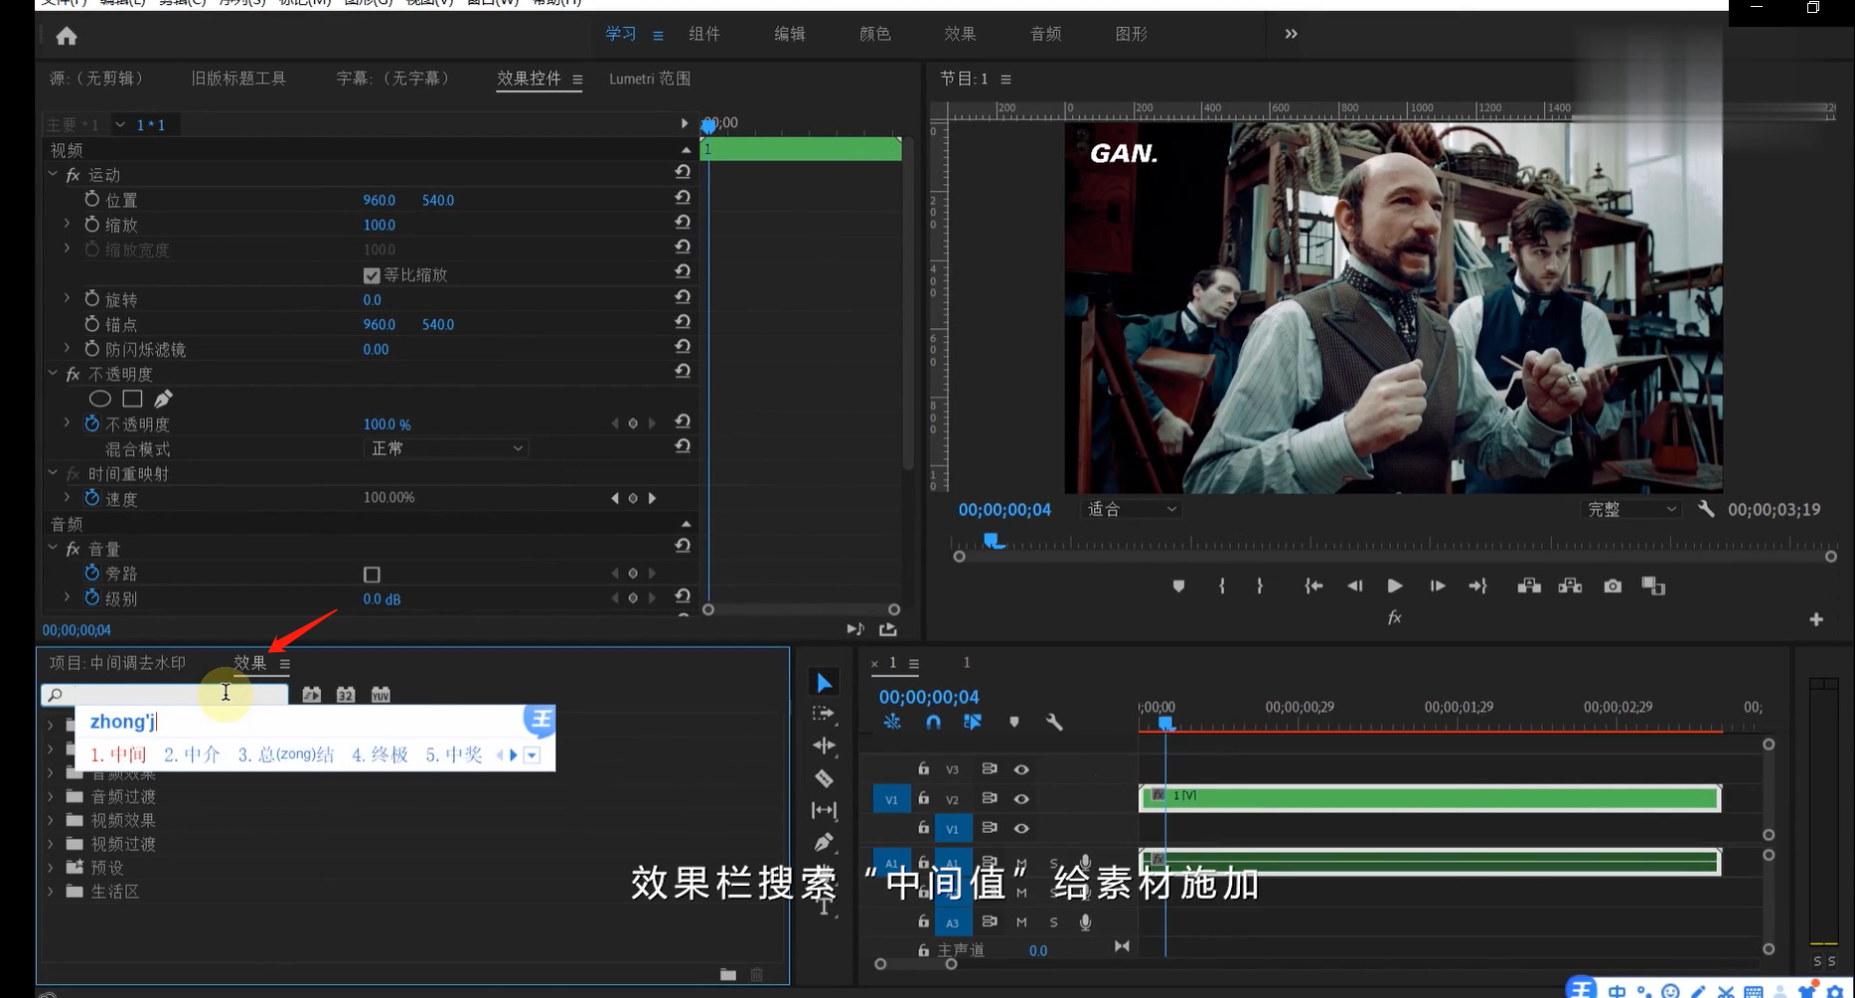This screenshot has width=1855, height=998.
Task: Reset the 缩放 parameter
Action: coord(683,222)
